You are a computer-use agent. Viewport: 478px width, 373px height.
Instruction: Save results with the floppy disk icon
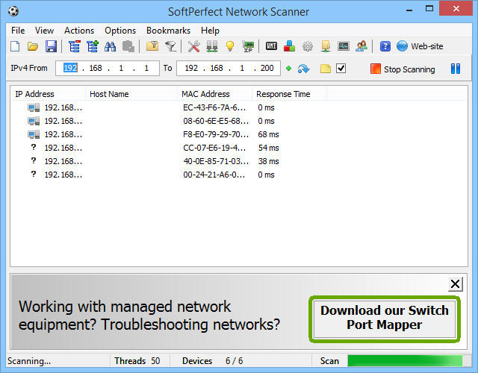51,46
